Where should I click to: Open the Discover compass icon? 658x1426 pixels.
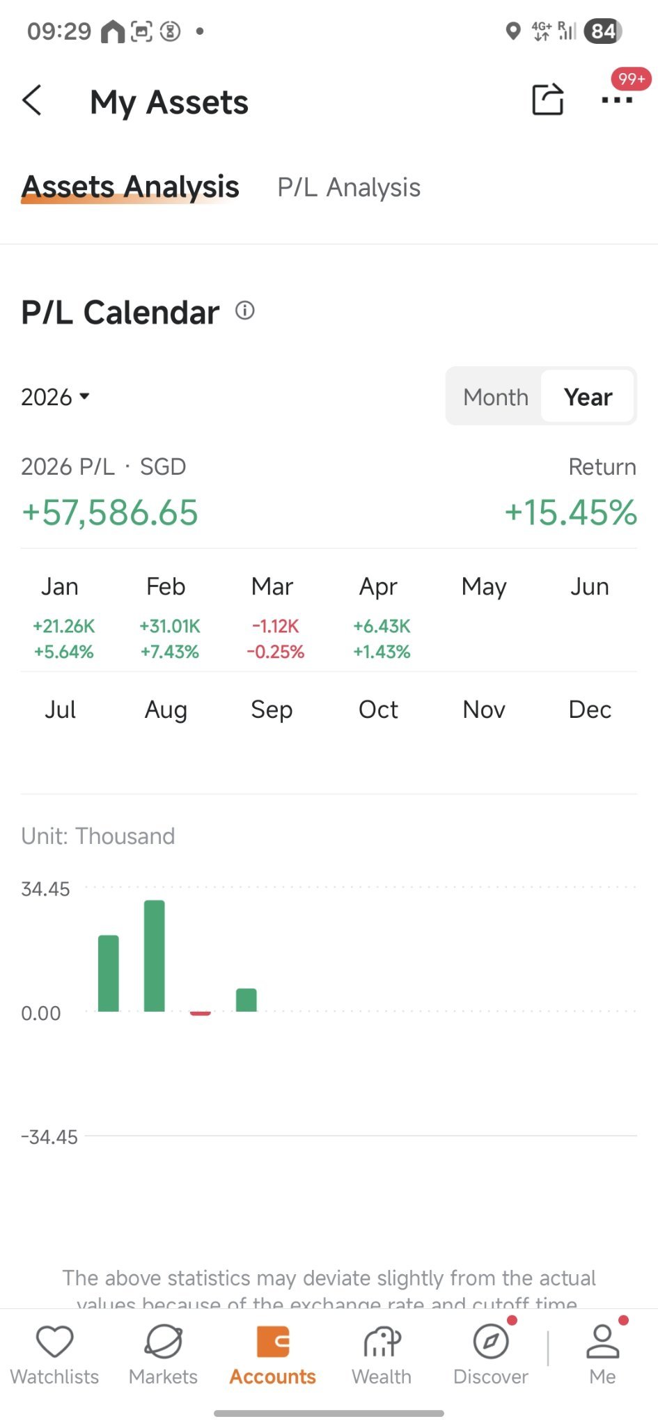point(491,1342)
